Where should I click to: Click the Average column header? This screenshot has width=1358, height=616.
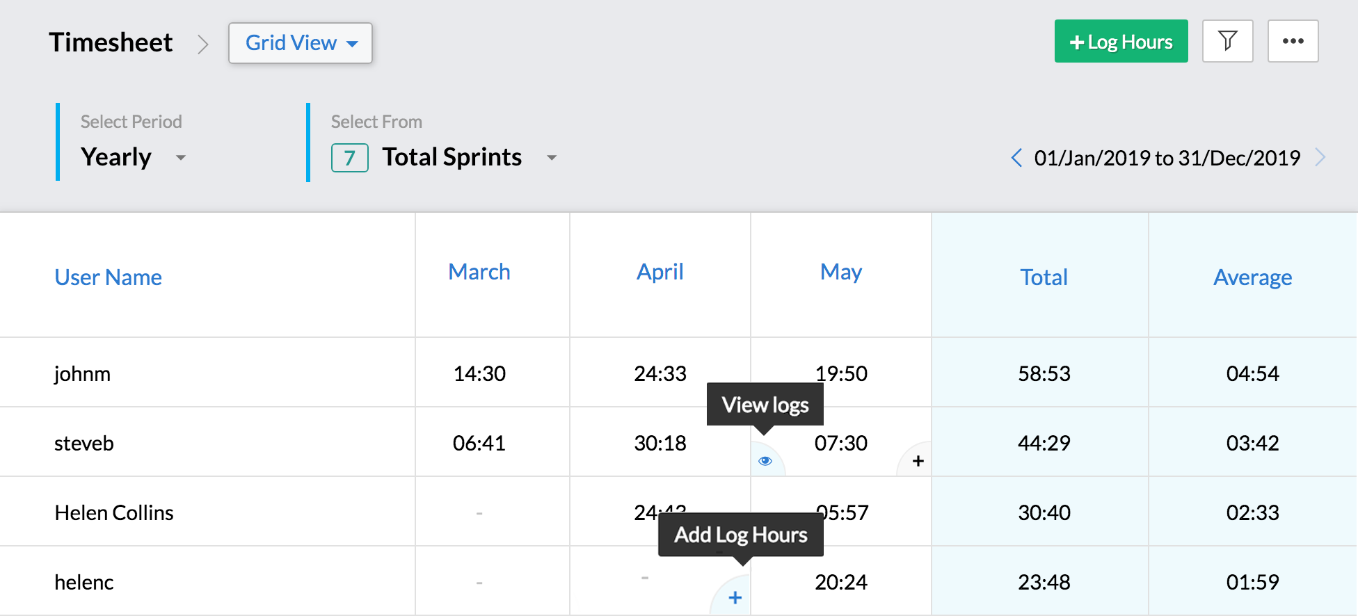[1252, 277]
